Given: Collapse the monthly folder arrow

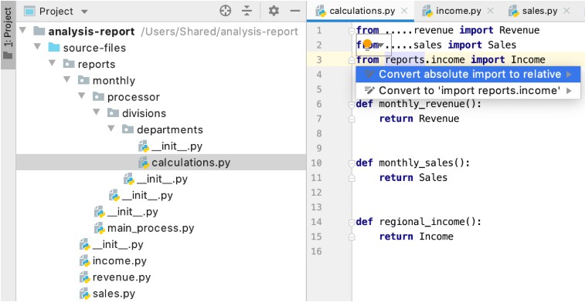Looking at the screenshot, I should pyautogui.click(x=67, y=79).
